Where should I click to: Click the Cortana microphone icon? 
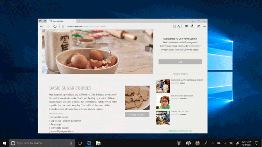71,143
